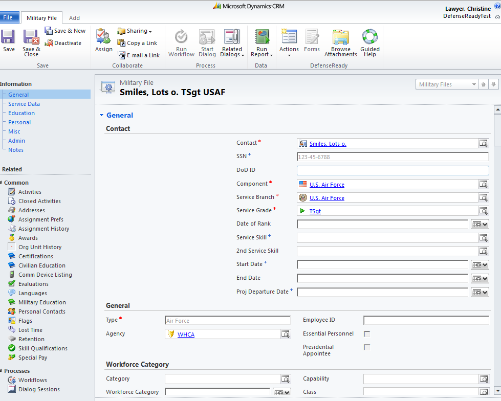Open the Smiles, Lots o. contact link
This screenshot has height=401, width=501.
(x=328, y=144)
